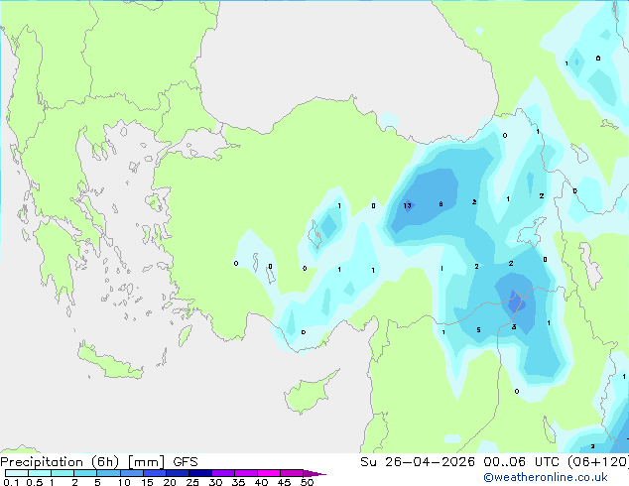This screenshot has width=629, height=486.
Task: Click the island of Crete on map
Action: (x=110, y=363)
